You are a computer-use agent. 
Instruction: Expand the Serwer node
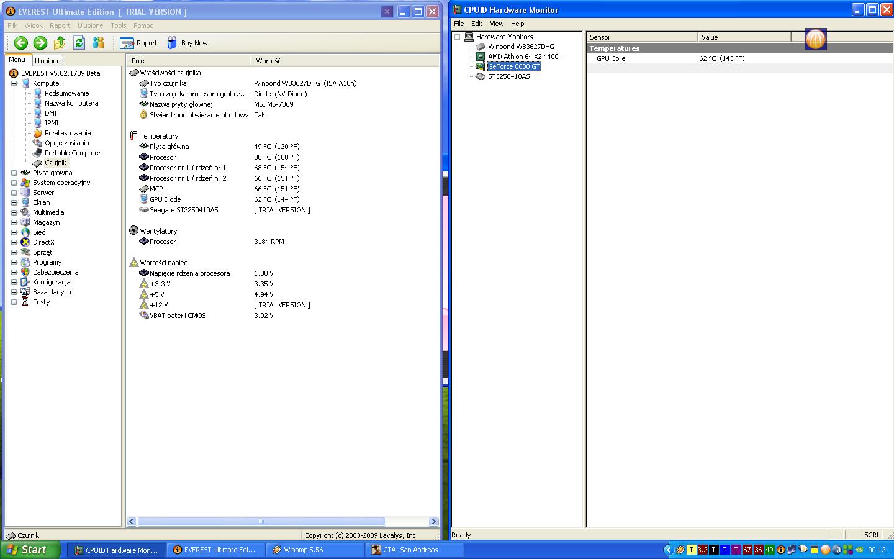point(14,193)
